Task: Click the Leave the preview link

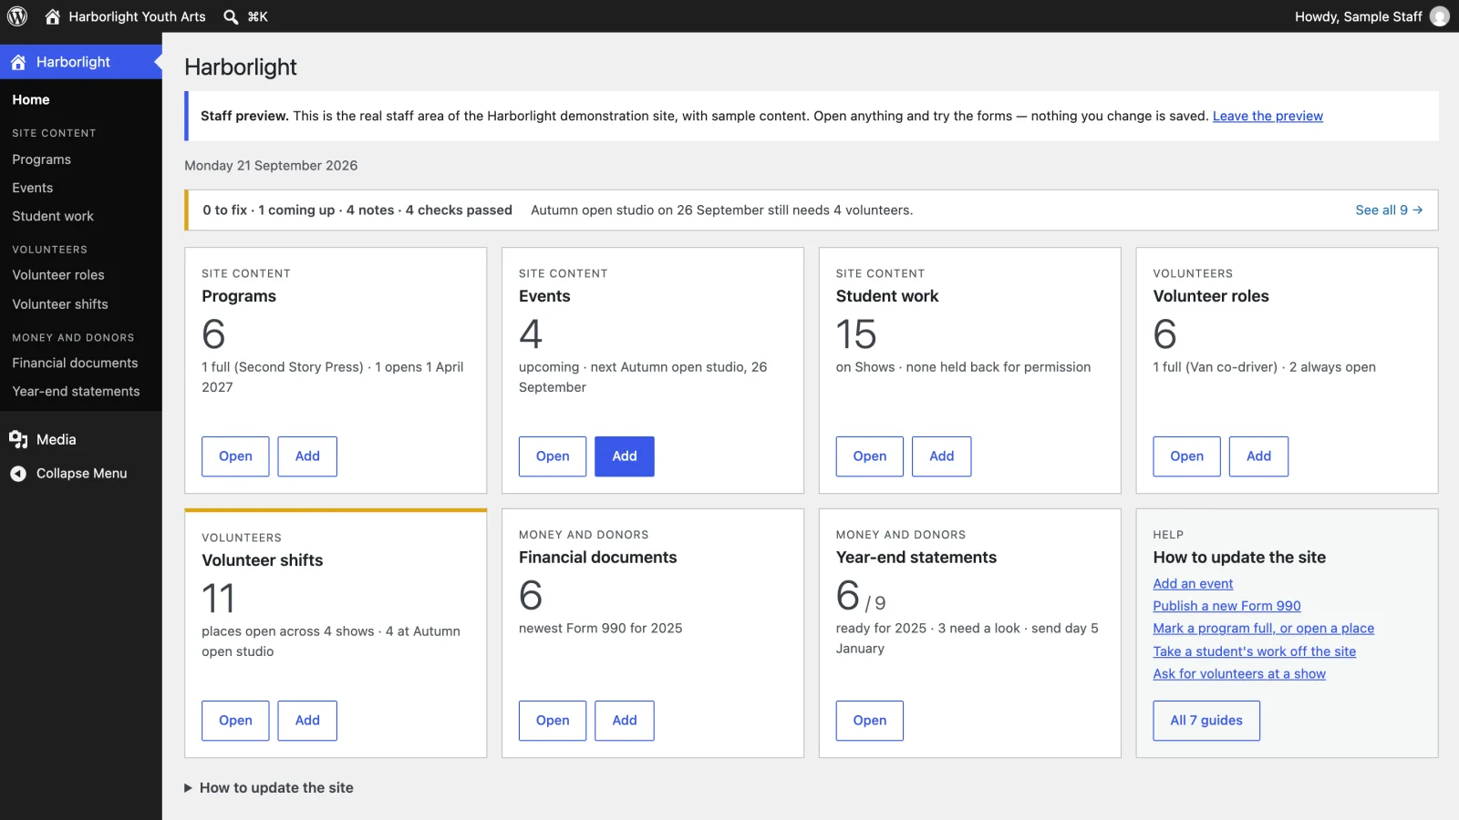Action: click(1268, 116)
